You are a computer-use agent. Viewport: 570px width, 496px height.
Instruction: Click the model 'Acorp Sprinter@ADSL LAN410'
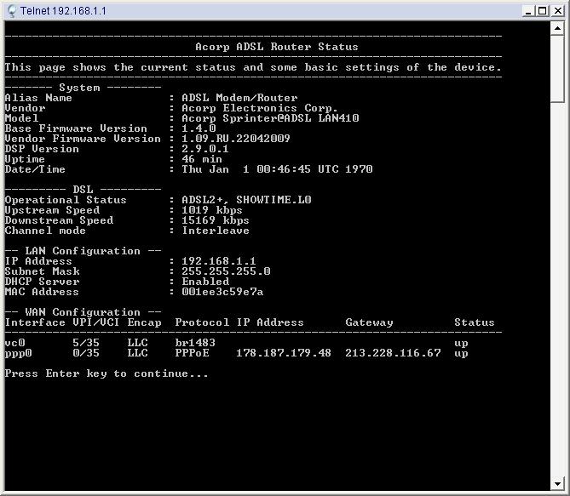pos(270,118)
